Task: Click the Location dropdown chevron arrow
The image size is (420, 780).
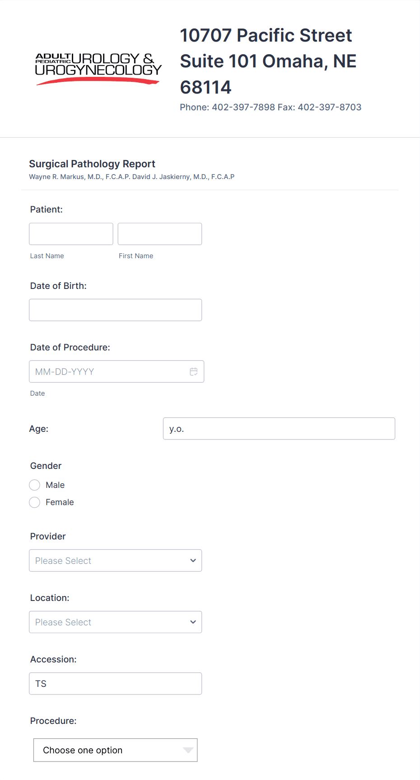Action: [193, 622]
